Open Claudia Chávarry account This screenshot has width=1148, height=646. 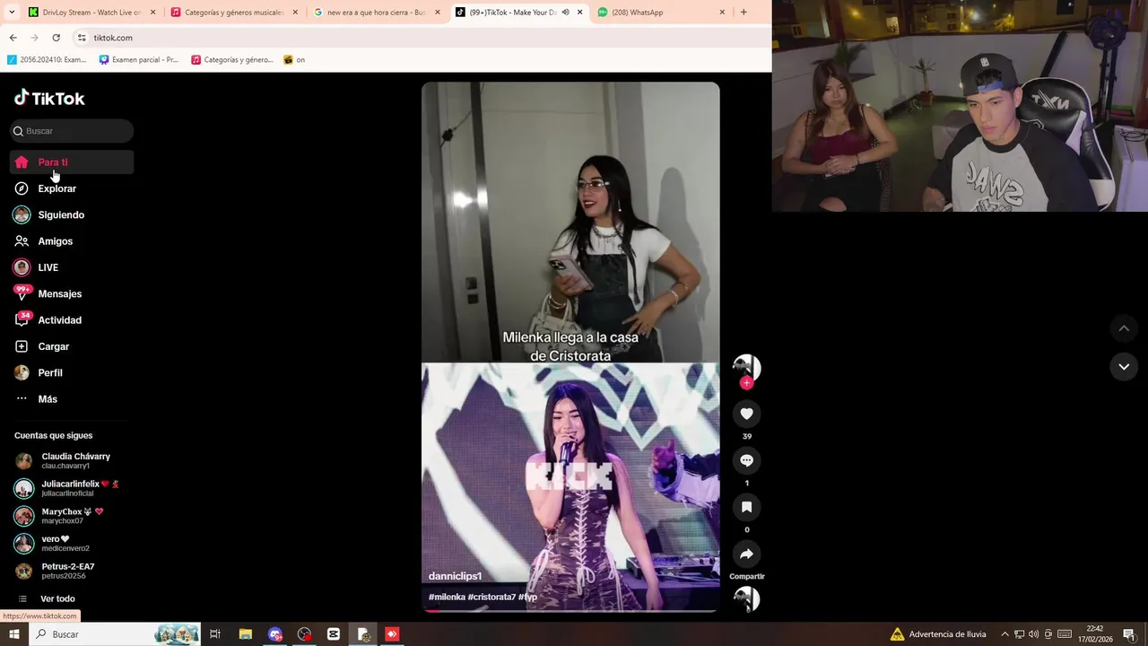72,460
